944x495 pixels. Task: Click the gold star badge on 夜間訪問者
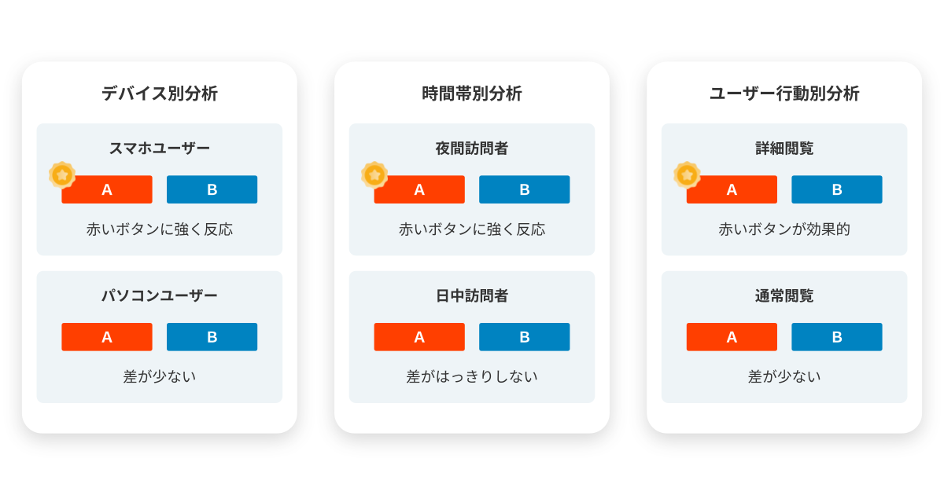(374, 174)
